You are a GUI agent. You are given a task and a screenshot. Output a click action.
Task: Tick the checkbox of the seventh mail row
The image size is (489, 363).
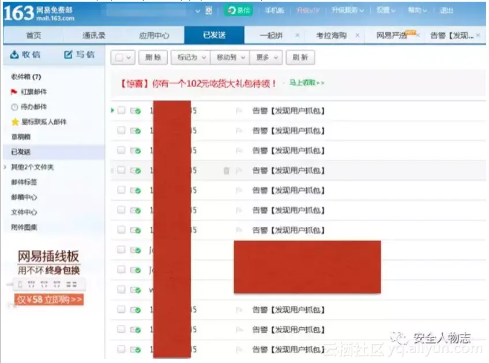(x=121, y=230)
